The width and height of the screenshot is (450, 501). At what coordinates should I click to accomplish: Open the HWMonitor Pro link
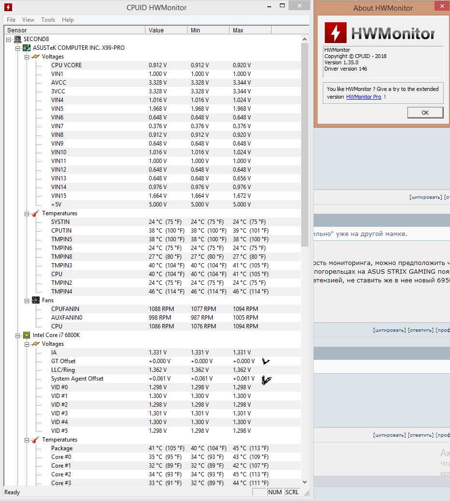tap(363, 97)
